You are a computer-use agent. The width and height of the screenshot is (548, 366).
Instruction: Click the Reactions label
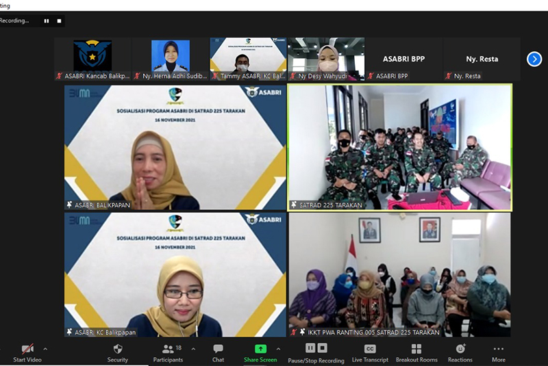tap(460, 360)
